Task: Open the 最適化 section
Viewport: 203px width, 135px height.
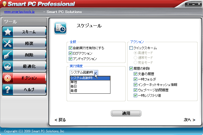Action: coord(24,66)
